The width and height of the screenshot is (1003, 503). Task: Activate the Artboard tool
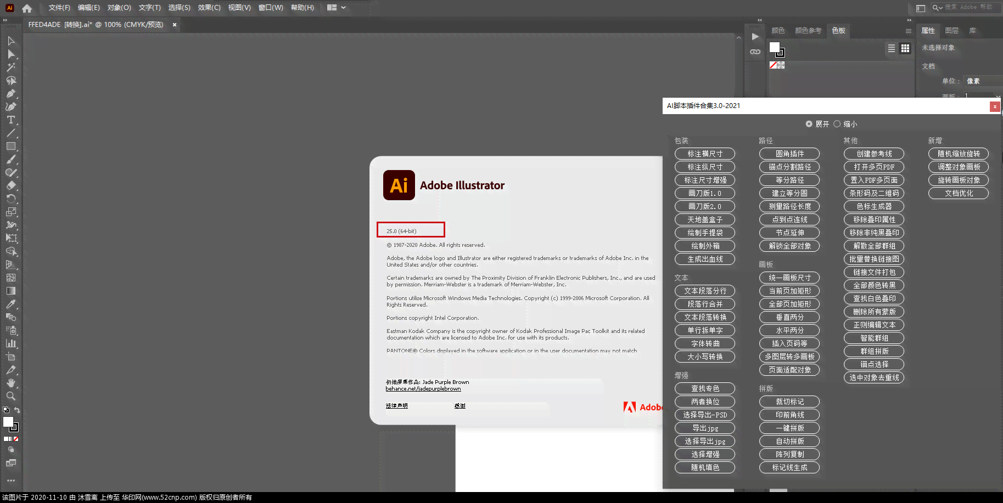(11, 357)
